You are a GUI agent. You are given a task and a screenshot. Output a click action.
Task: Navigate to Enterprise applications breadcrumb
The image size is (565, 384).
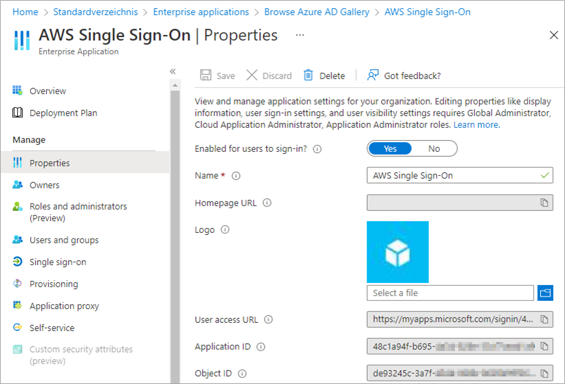[201, 12]
